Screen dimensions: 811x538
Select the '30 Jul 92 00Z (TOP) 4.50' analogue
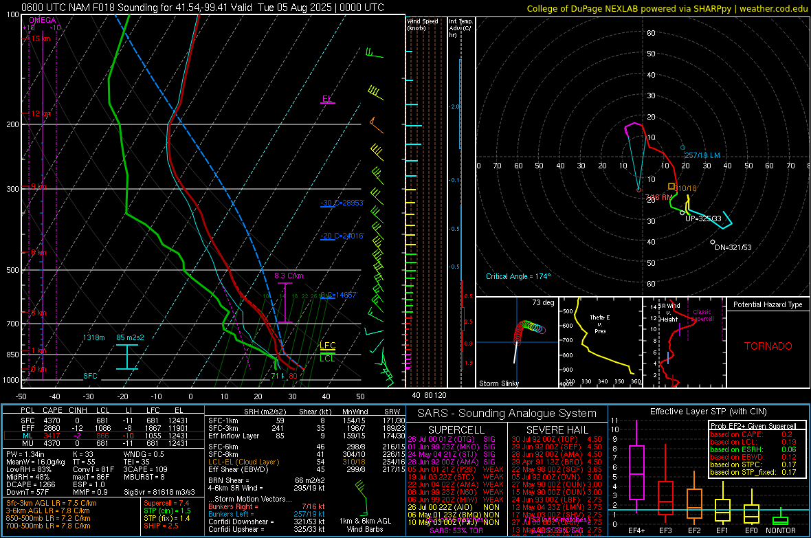(557, 439)
